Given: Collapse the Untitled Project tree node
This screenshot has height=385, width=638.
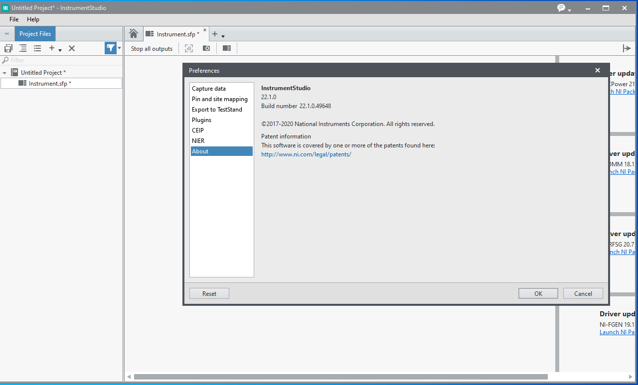Looking at the screenshot, I should point(4,73).
